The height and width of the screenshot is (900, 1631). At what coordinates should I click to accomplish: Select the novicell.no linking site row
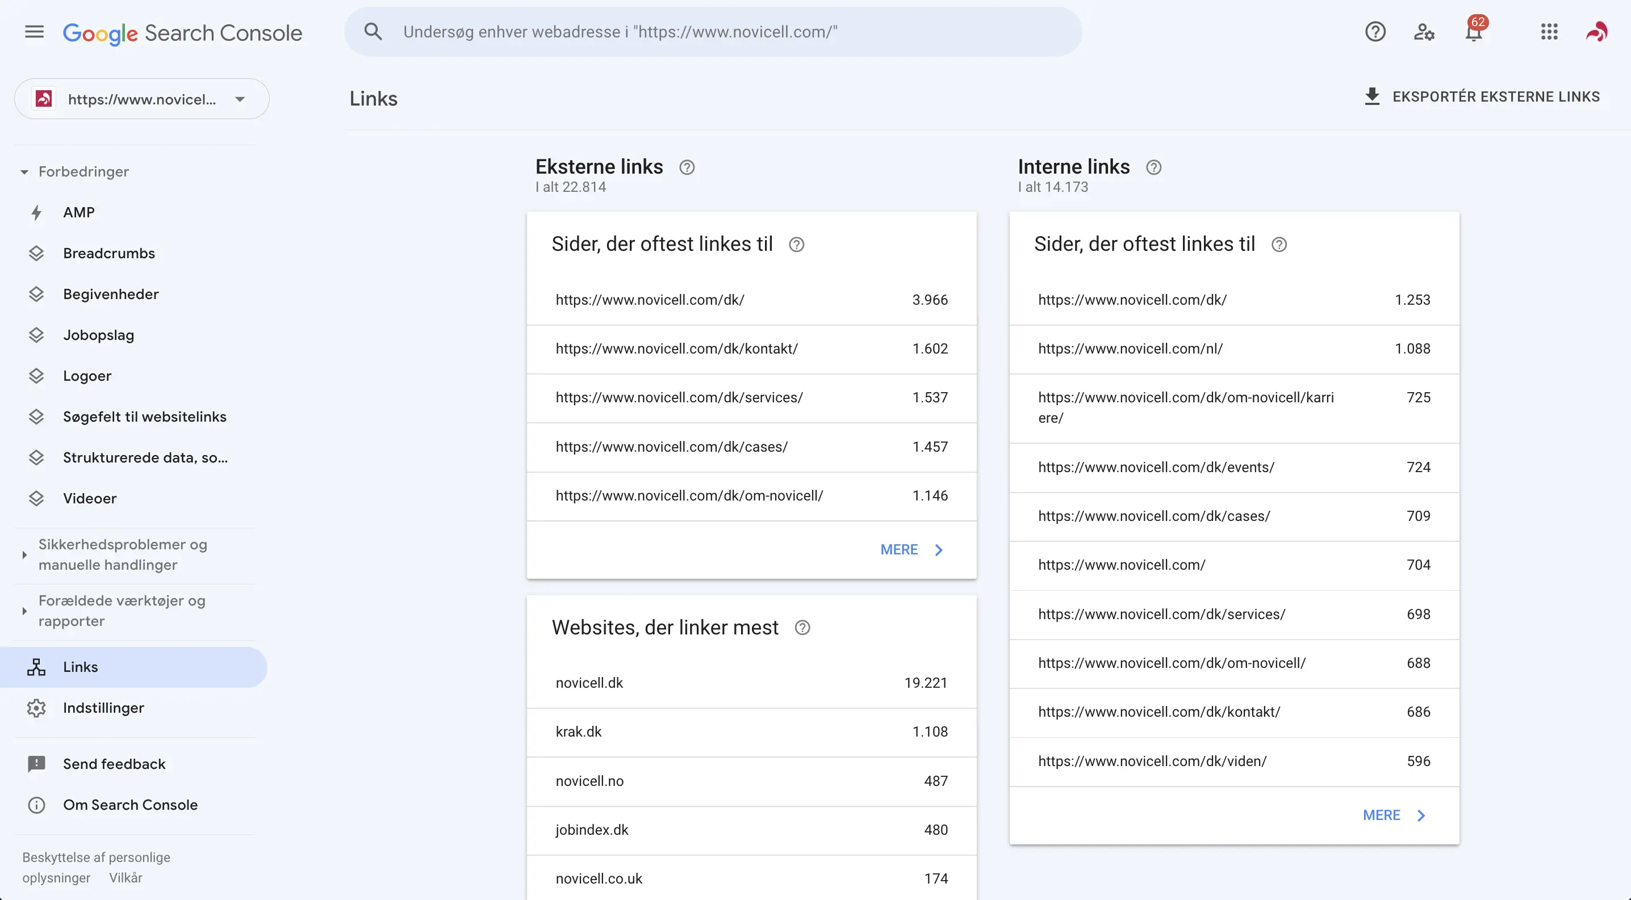(x=751, y=781)
